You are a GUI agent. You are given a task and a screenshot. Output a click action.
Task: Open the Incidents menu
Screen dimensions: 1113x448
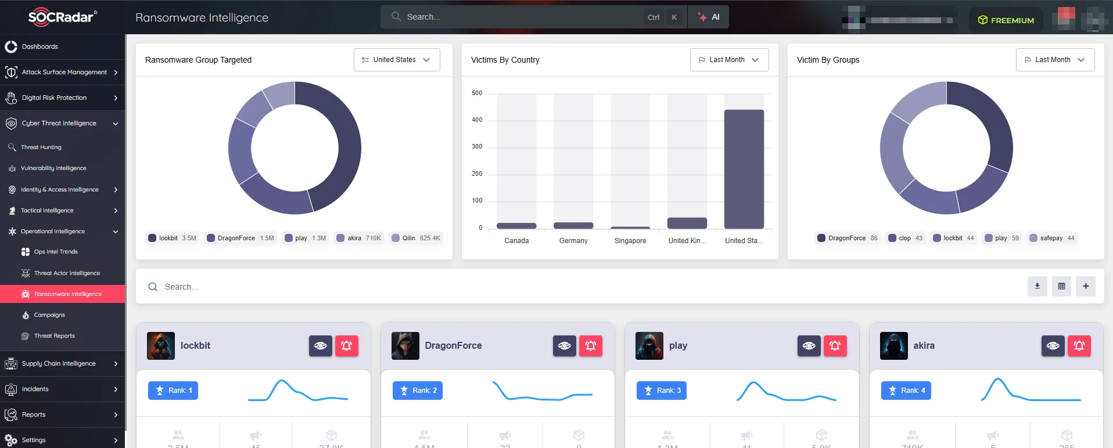tap(62, 389)
